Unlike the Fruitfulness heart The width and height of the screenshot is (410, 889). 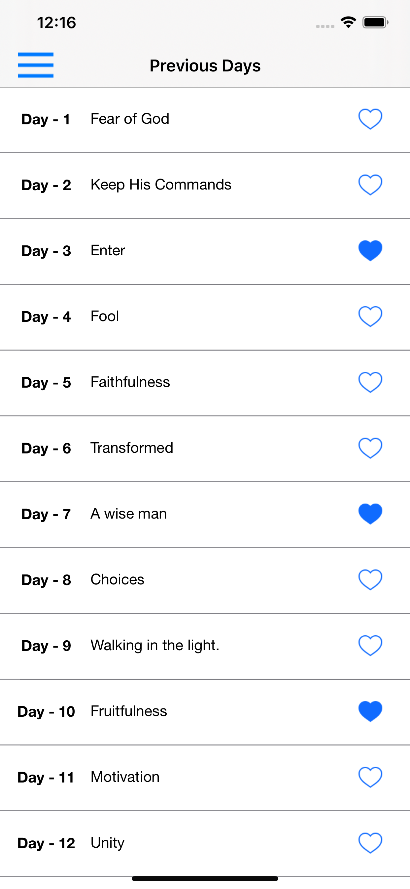[x=370, y=712]
